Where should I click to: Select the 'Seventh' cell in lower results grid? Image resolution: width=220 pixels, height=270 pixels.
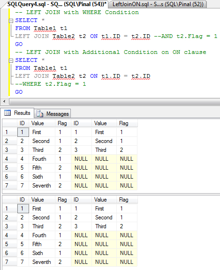pyautogui.click(x=42, y=262)
